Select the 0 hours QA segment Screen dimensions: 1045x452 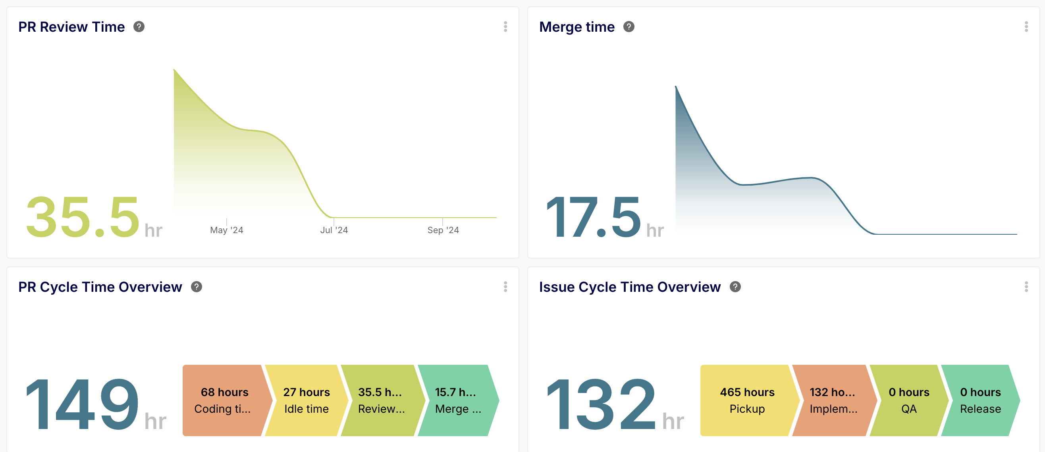(x=908, y=400)
